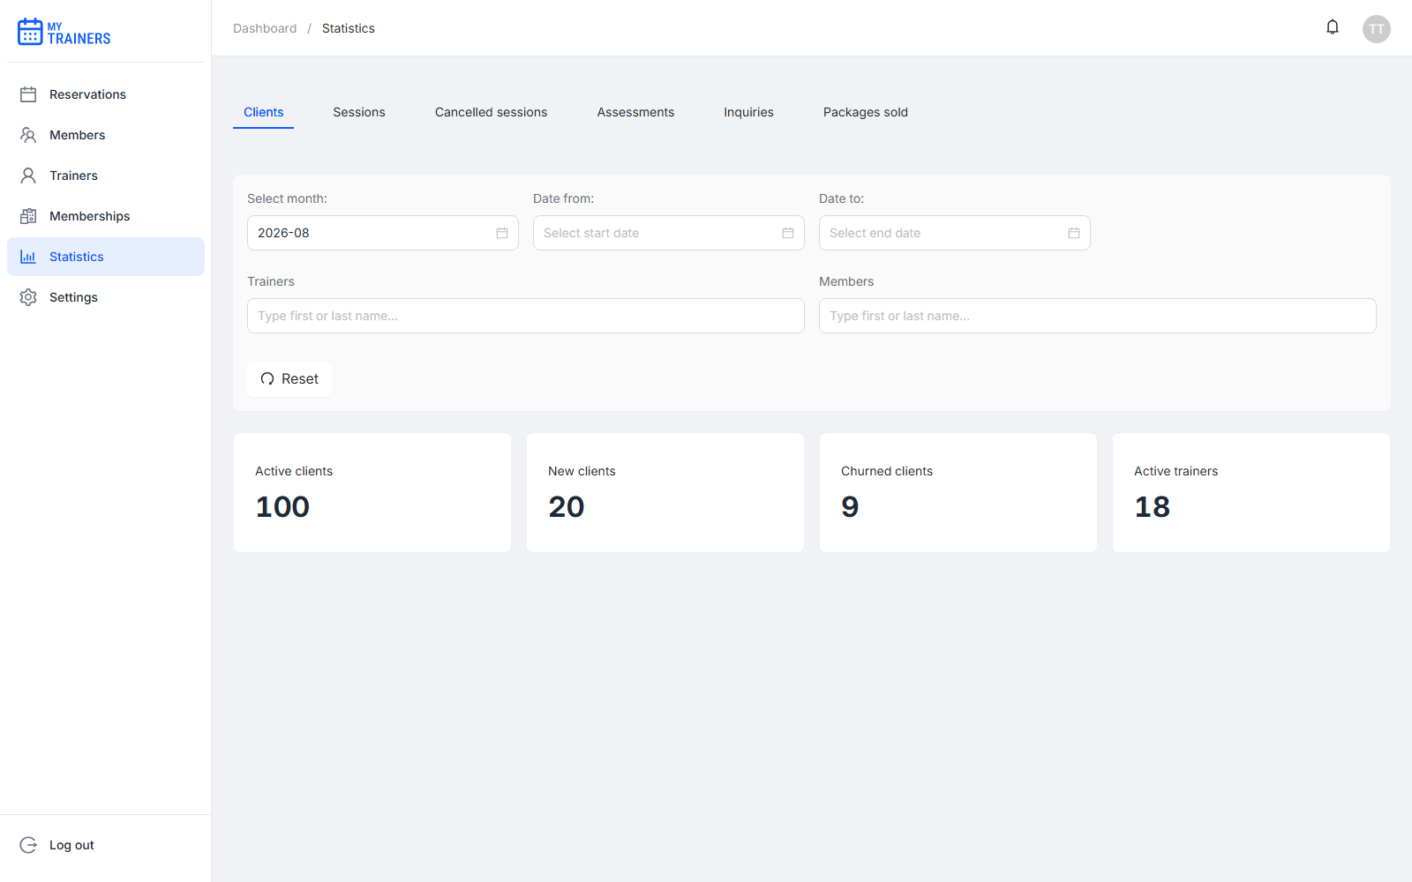Open the Reservations page

pyautogui.click(x=106, y=94)
